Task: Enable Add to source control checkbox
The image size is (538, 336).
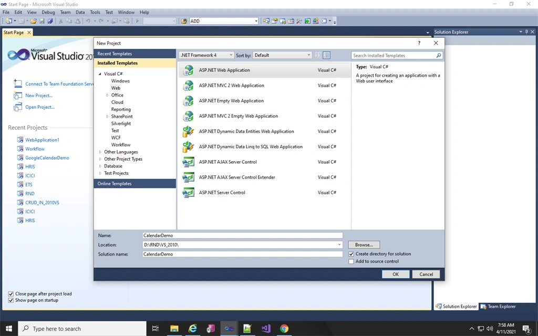Action: point(351,261)
